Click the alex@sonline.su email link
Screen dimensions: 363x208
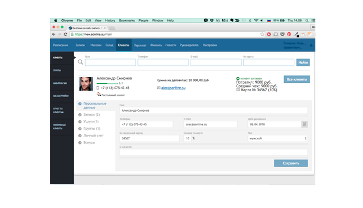pyautogui.click(x=173, y=88)
